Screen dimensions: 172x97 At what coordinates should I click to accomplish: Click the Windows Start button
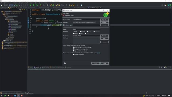[x=2, y=96]
